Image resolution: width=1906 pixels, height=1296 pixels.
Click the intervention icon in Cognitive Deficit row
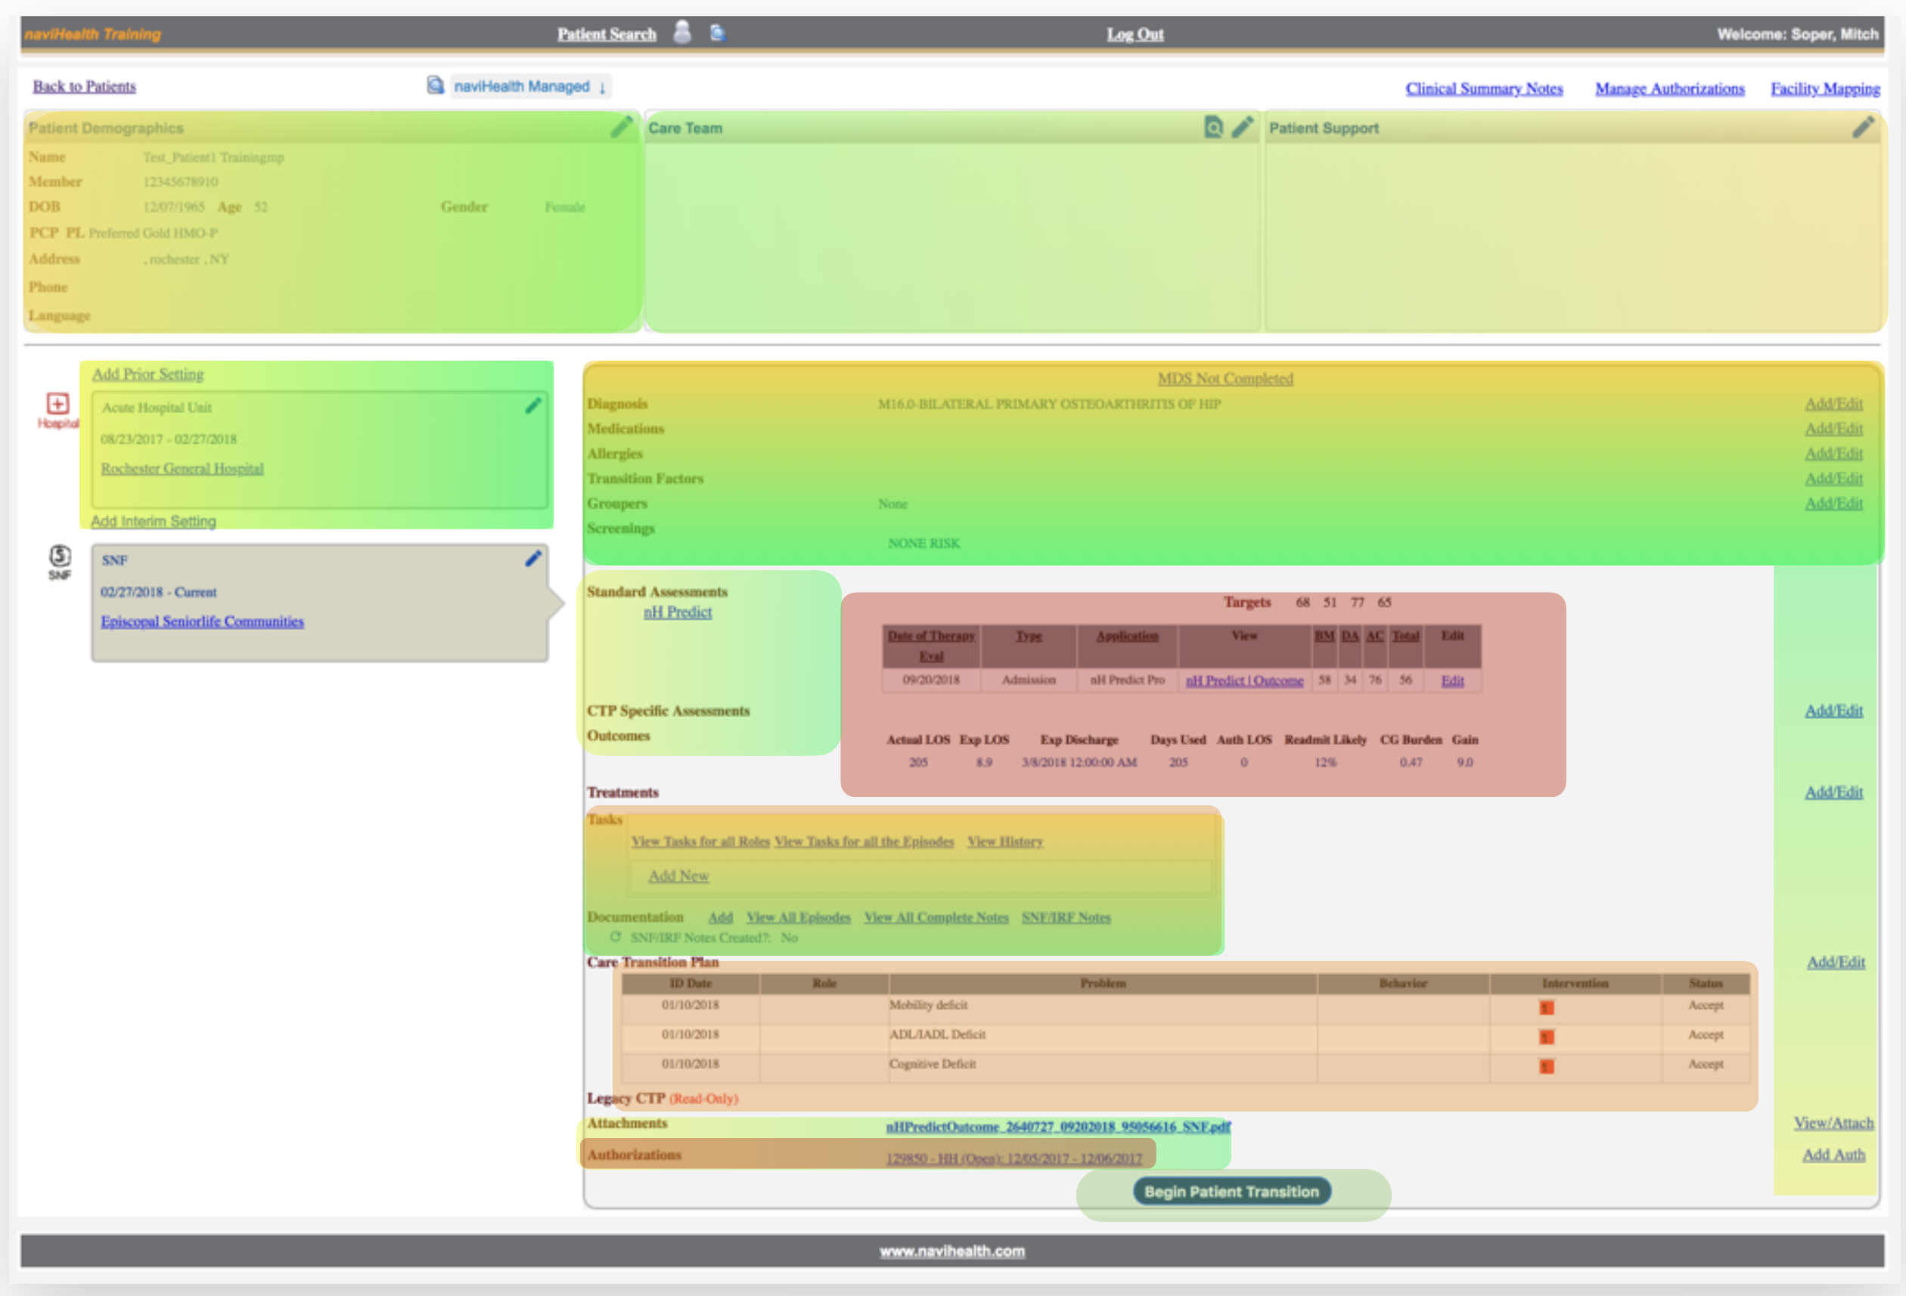(x=1546, y=1066)
